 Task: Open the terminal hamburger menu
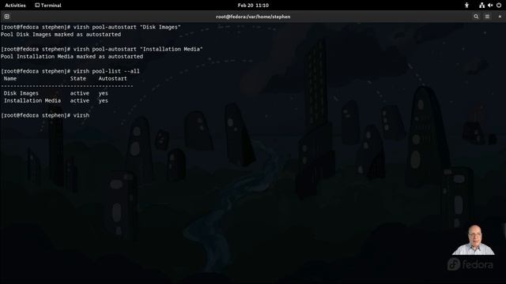(487, 17)
